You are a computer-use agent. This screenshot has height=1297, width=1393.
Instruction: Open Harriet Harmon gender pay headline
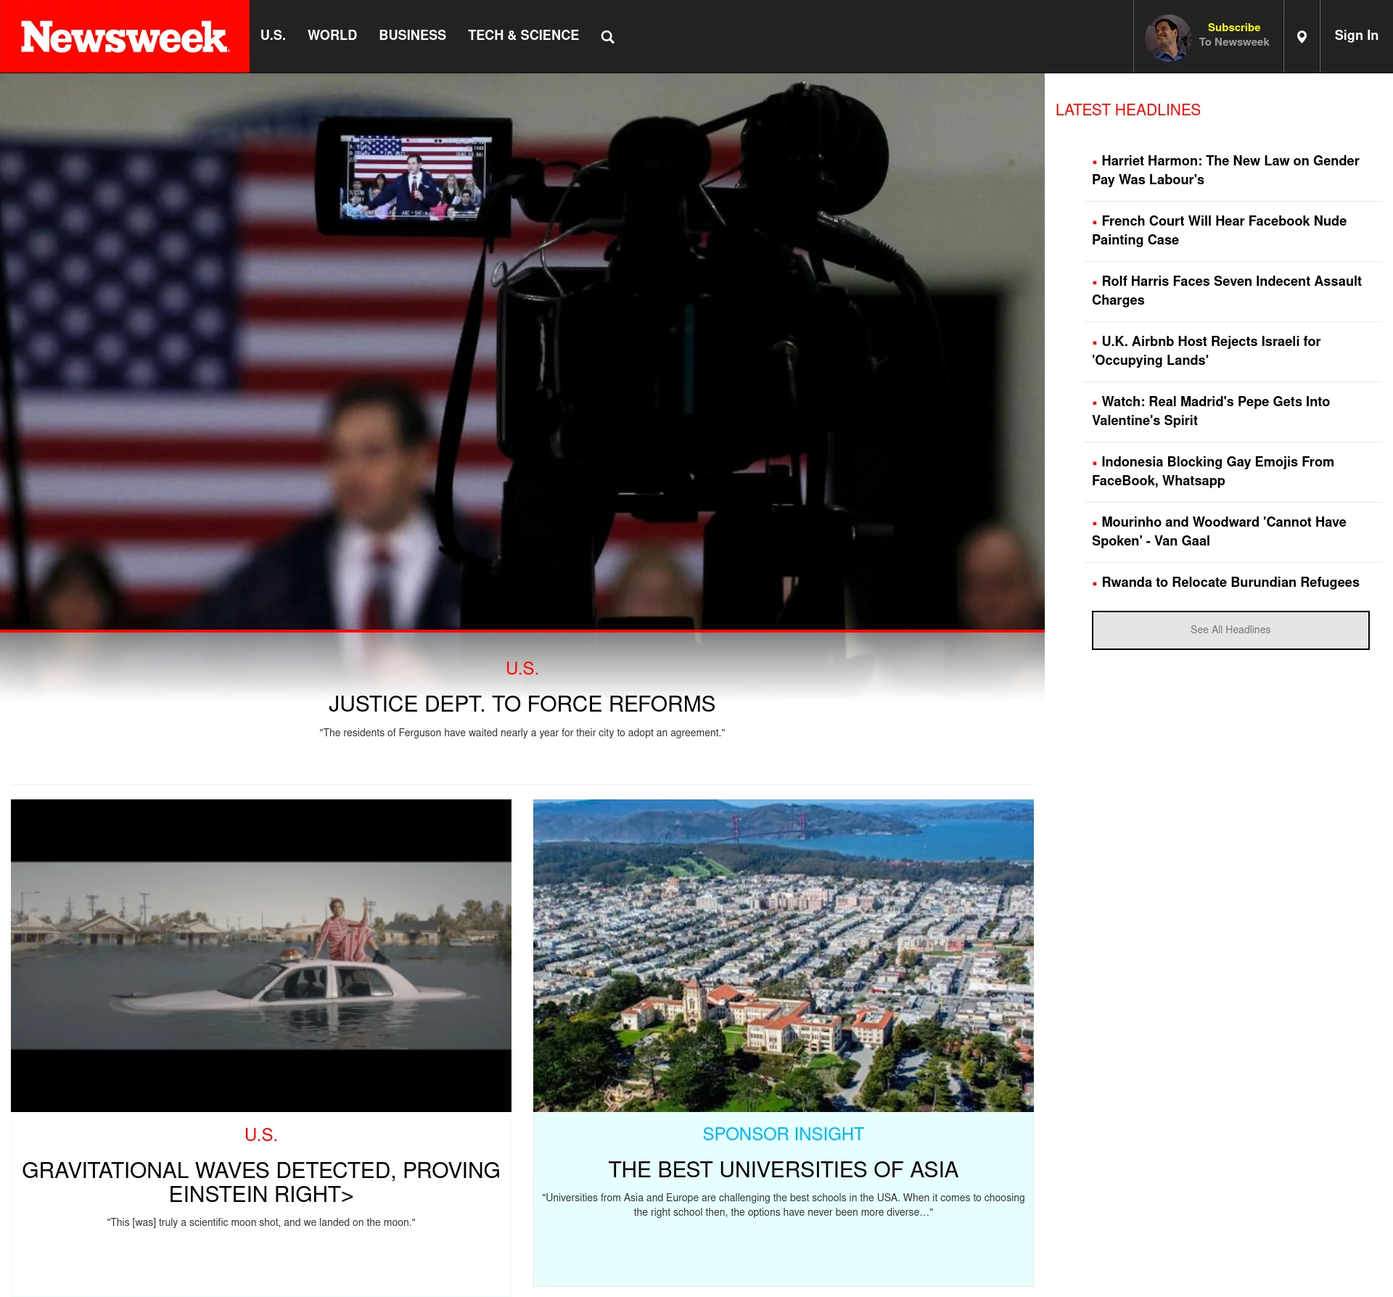[x=1225, y=170]
